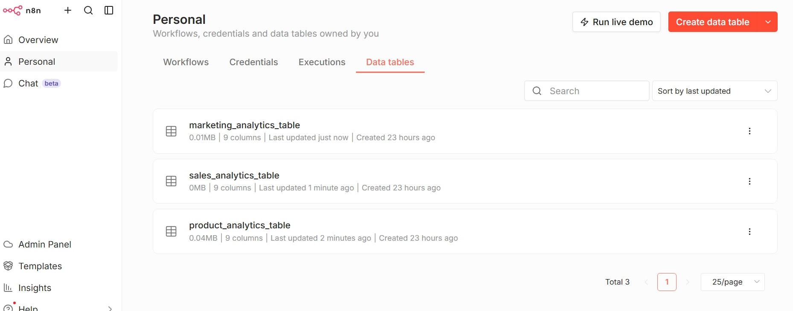Collapse the sidebar with panel toggle icon

pos(109,10)
